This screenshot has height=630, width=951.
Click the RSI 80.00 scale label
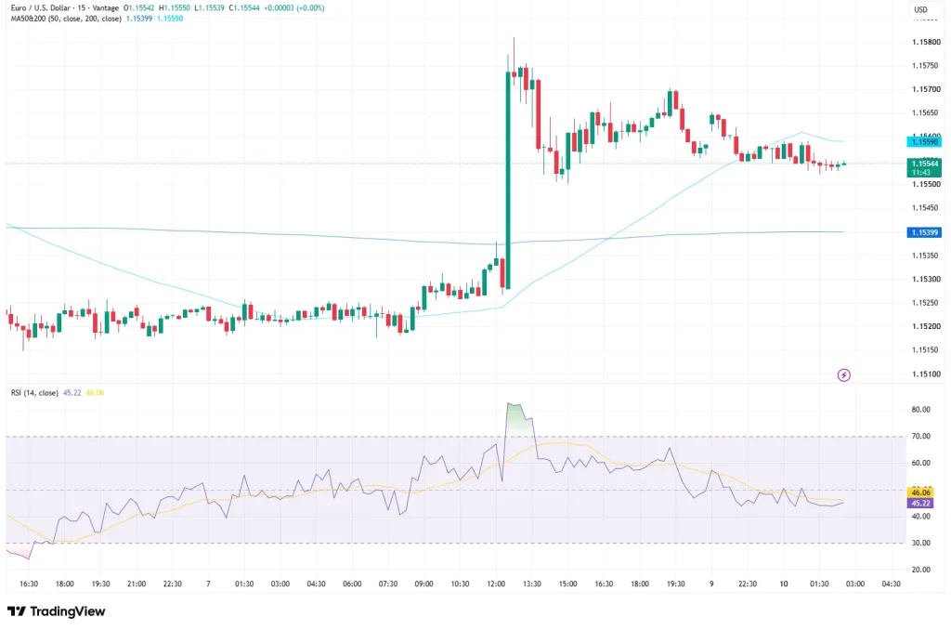[x=920, y=410]
